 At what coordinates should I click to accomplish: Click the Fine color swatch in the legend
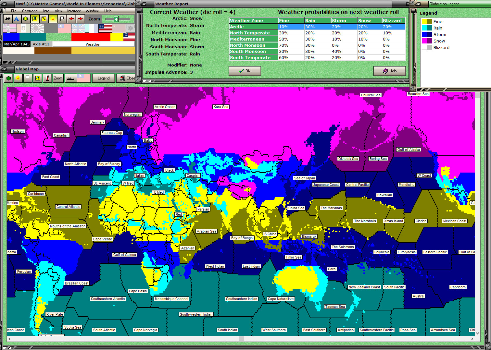click(x=427, y=21)
